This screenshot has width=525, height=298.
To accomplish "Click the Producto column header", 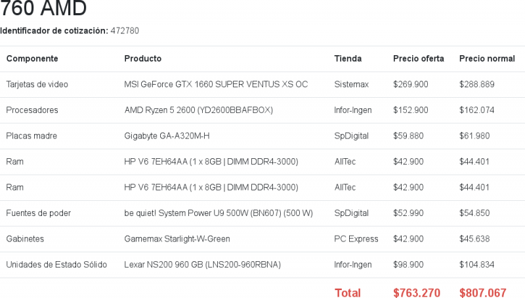I will tap(142, 58).
